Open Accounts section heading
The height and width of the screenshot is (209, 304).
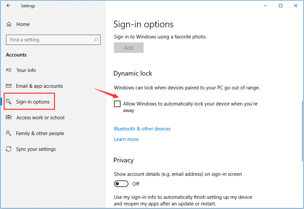click(16, 55)
